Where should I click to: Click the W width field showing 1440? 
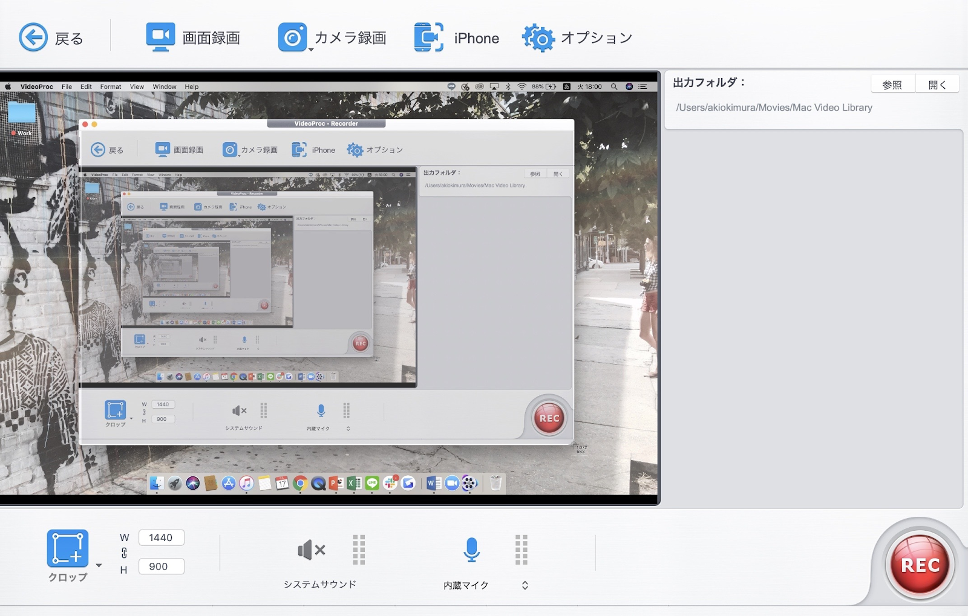pos(161,537)
